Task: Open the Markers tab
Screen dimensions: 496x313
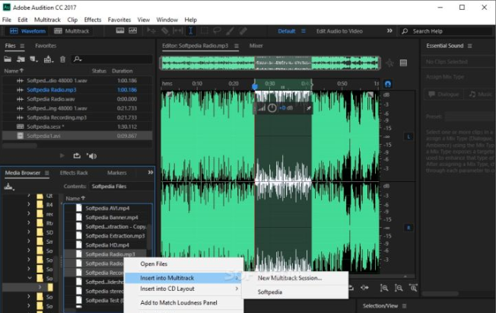Action: (116, 173)
